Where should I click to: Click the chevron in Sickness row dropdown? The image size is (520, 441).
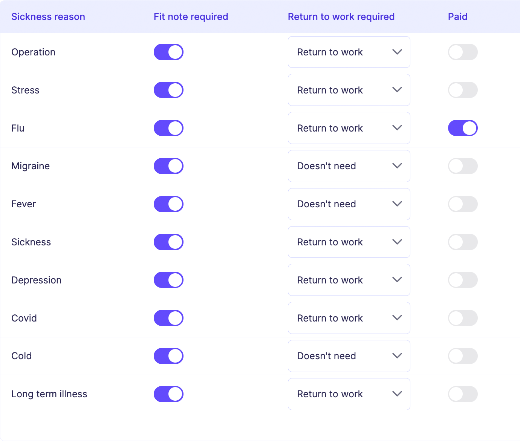(x=397, y=242)
